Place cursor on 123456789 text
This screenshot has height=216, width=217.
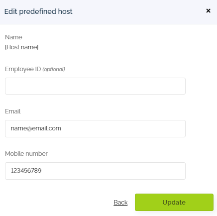pos(26,171)
